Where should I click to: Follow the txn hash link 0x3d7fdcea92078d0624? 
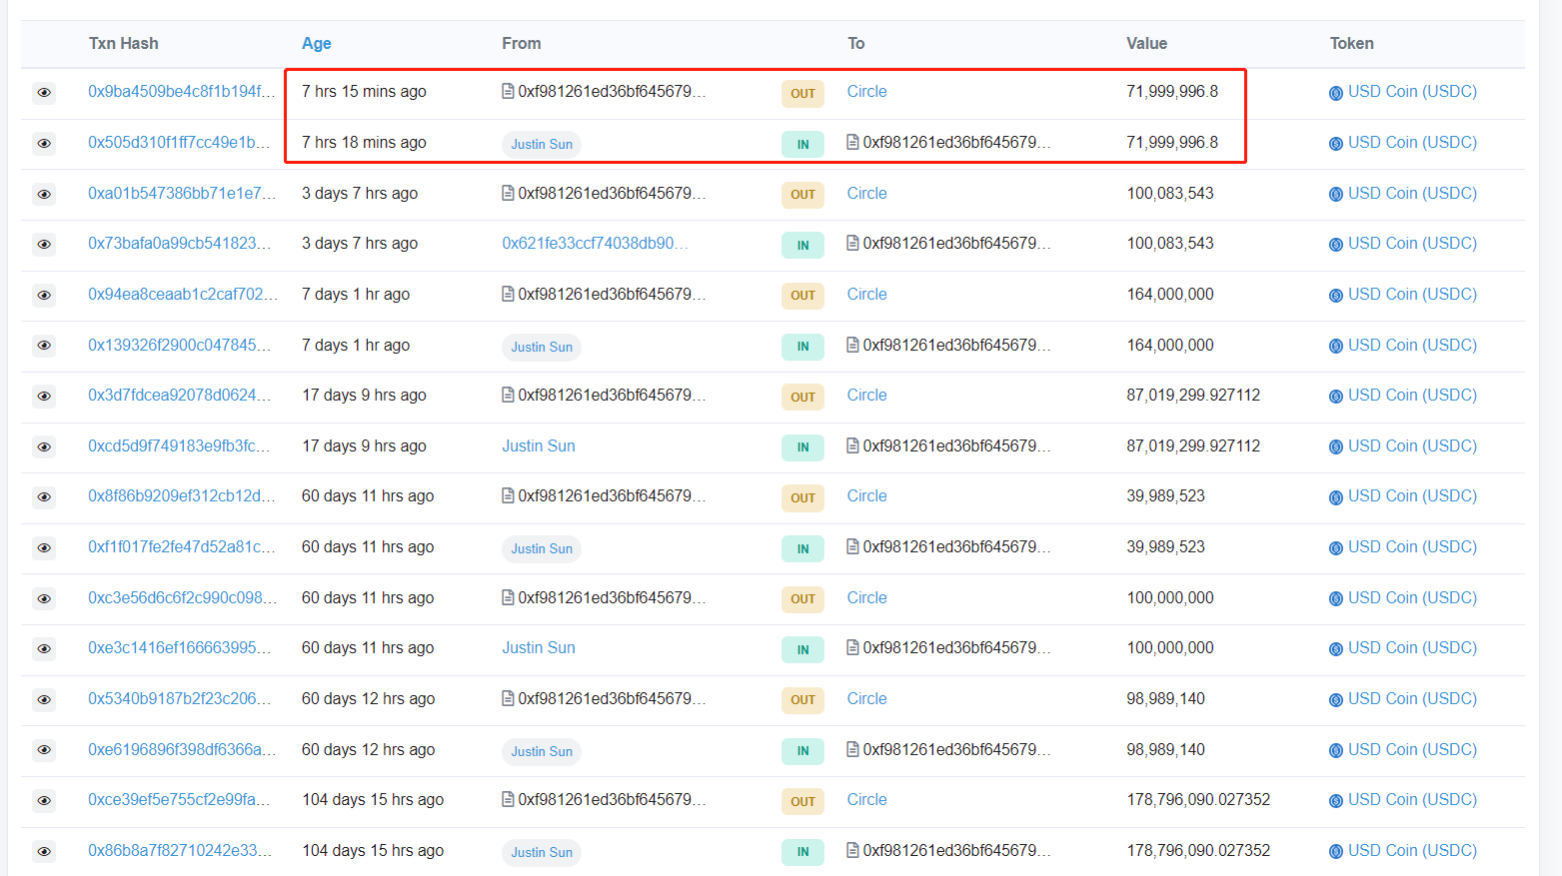[x=180, y=395]
